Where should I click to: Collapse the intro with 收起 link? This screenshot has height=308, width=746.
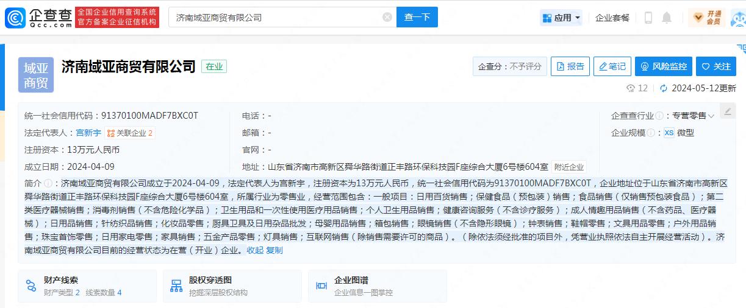click(255, 250)
